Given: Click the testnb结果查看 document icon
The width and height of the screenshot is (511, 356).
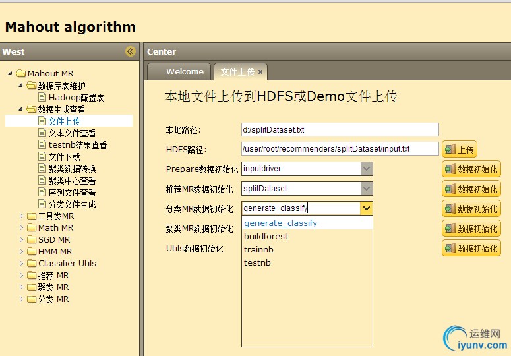Looking at the screenshot, I should 42,144.
